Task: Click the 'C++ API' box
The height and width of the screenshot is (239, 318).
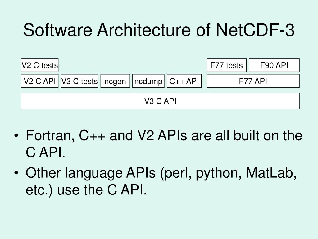Action: click(184, 81)
